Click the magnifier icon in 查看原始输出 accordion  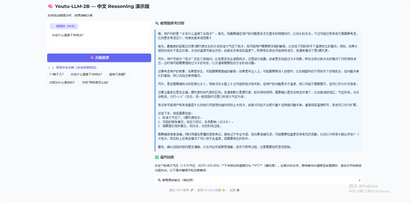159,180
